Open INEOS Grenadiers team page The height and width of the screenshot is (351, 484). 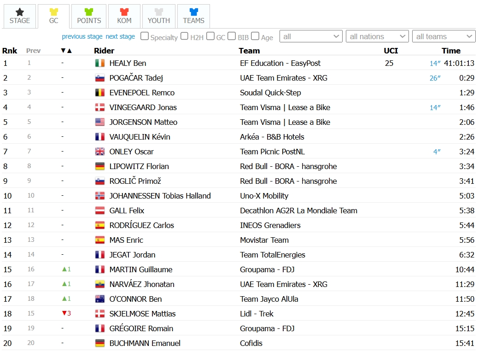270,225
